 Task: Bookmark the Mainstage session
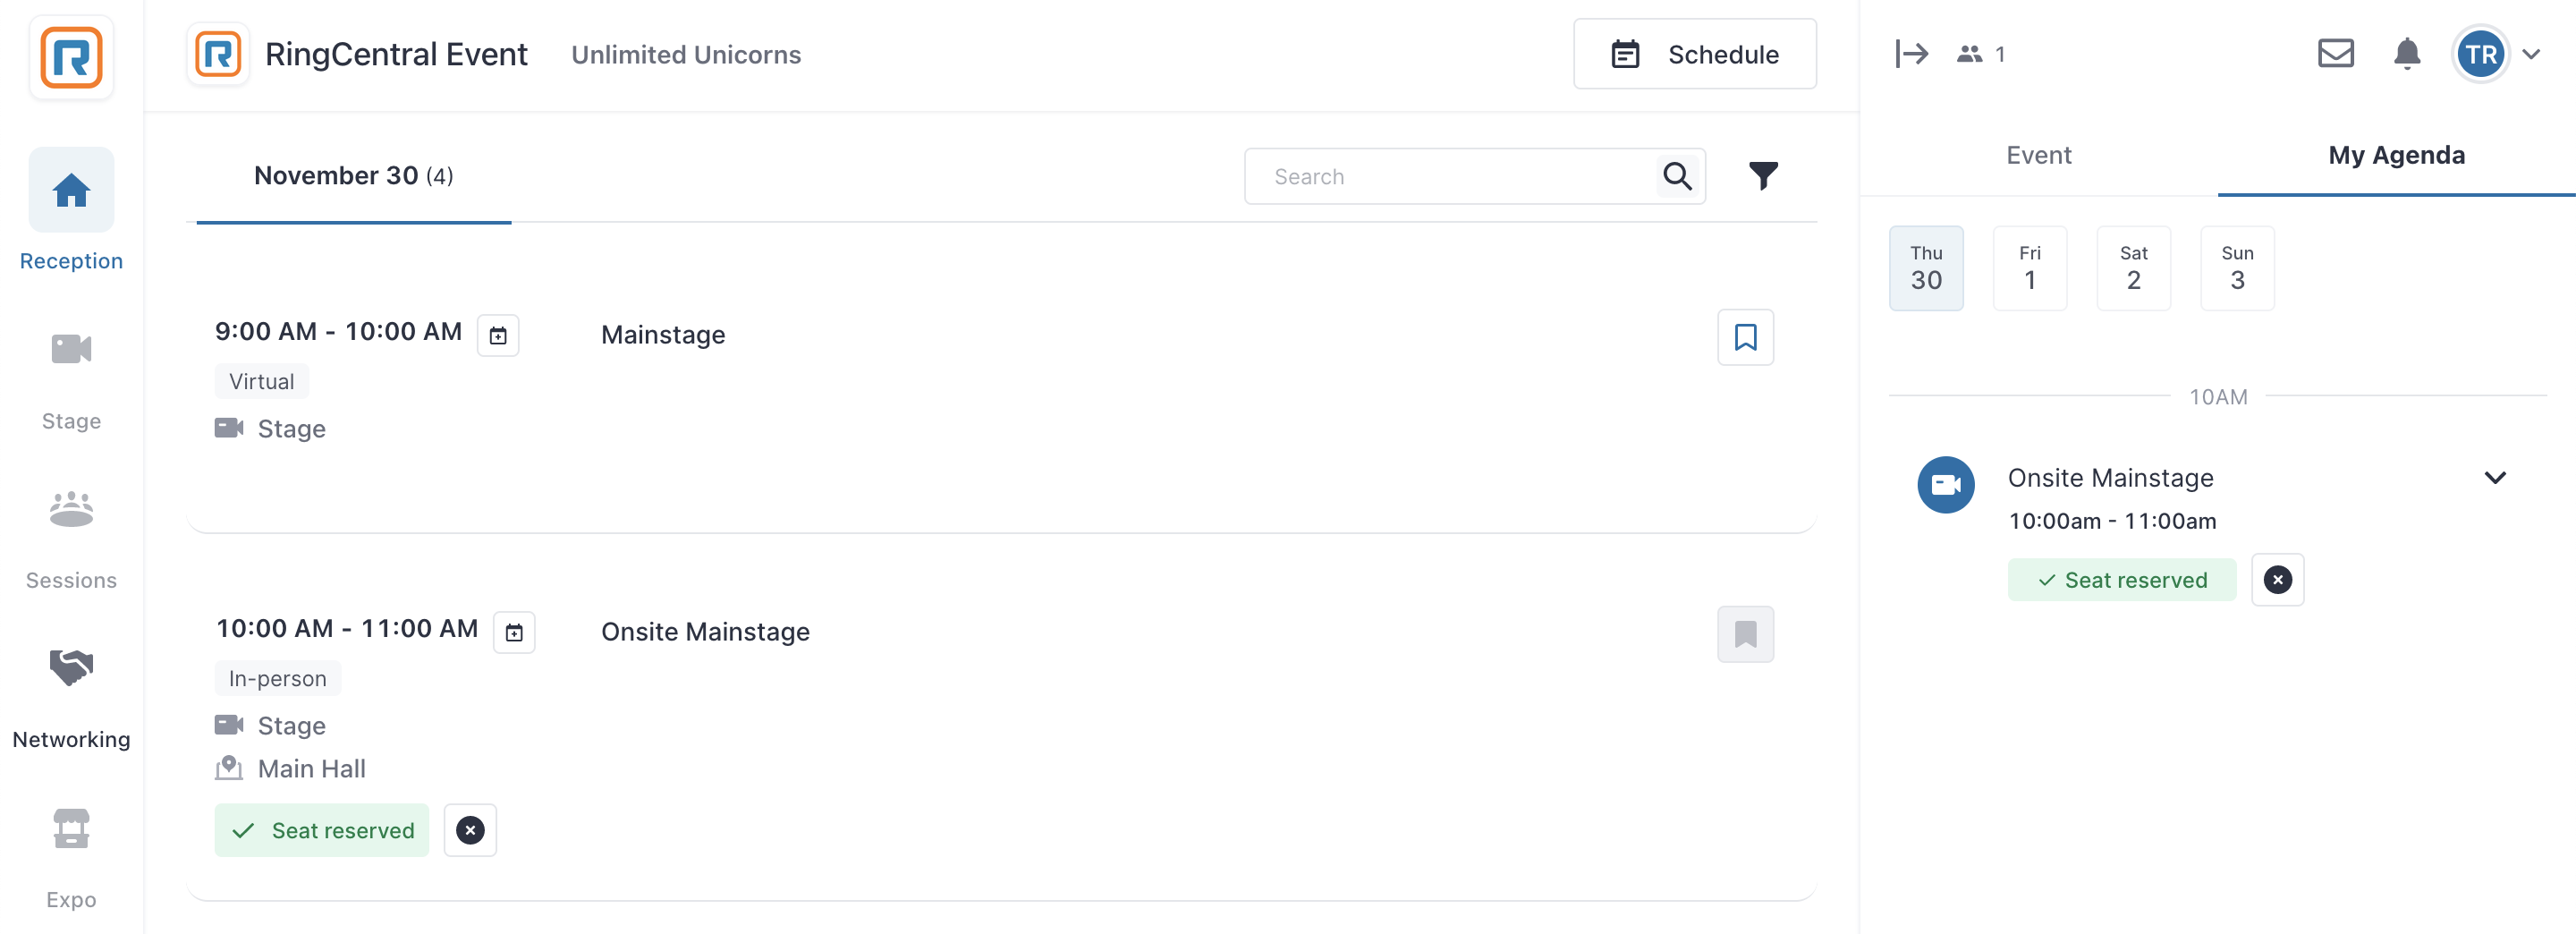click(1745, 337)
